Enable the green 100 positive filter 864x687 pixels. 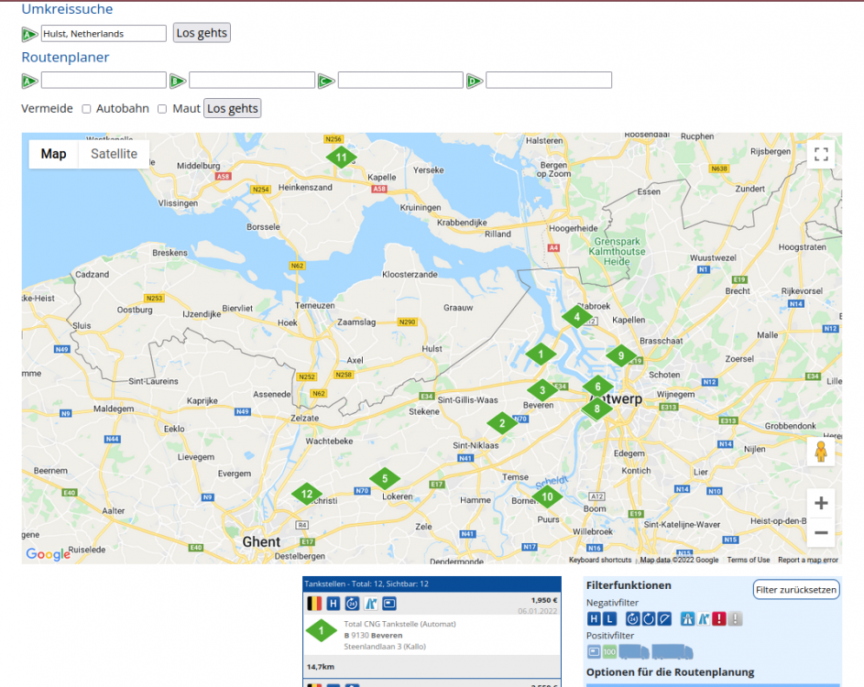609,652
